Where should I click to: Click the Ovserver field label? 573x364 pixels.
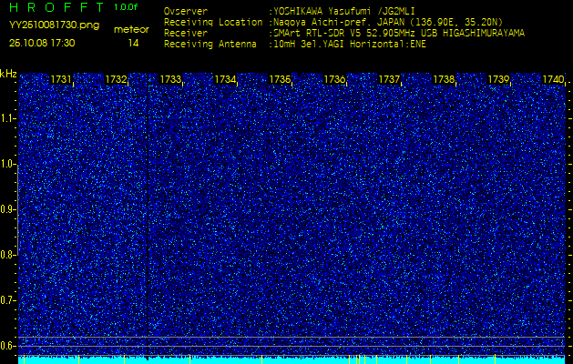tap(186, 11)
